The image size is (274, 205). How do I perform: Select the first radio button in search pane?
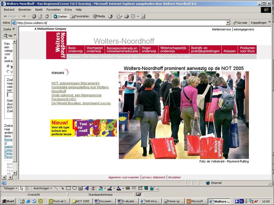pyautogui.click(x=8, y=66)
